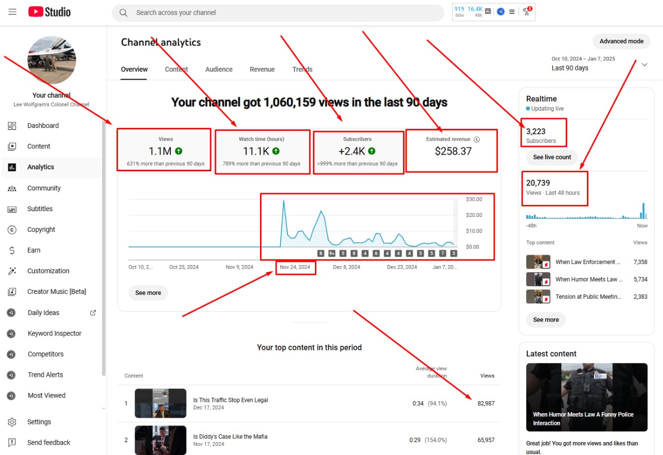
Task: Open Daily Ideas external link
Action: [93, 313]
